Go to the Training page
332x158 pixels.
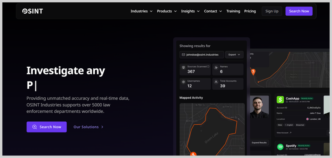point(233,11)
